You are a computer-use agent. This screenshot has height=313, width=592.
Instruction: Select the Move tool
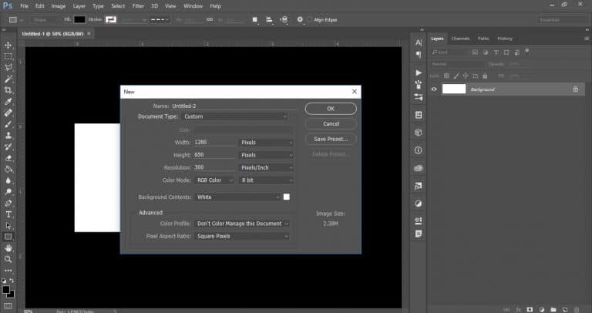point(8,45)
